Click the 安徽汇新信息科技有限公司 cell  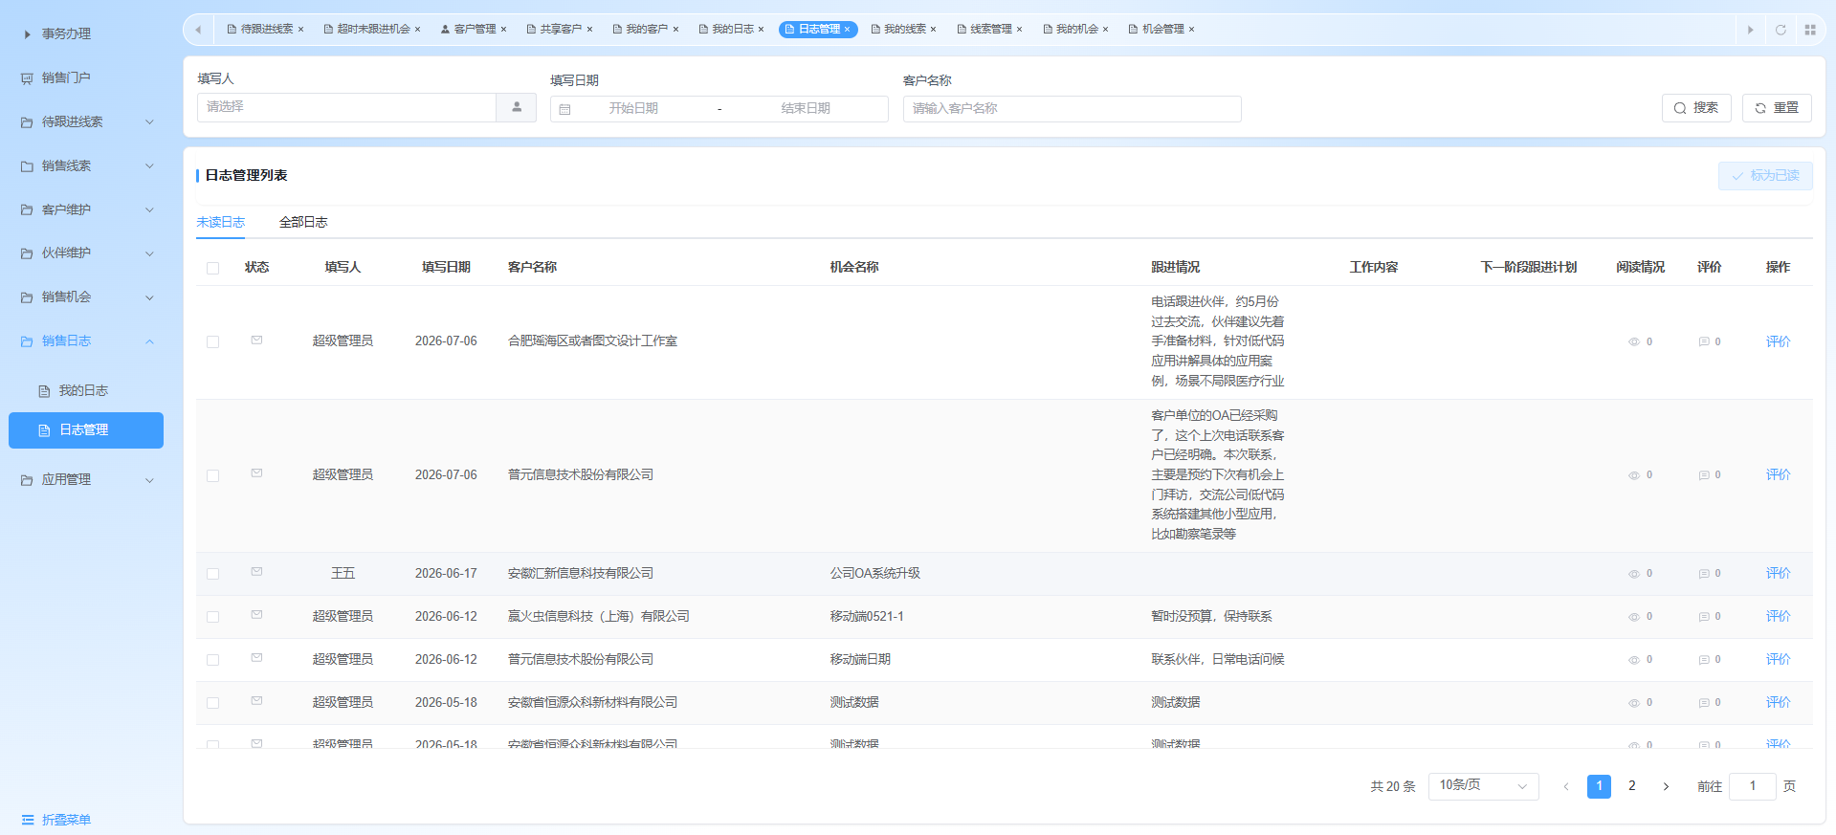coord(581,574)
